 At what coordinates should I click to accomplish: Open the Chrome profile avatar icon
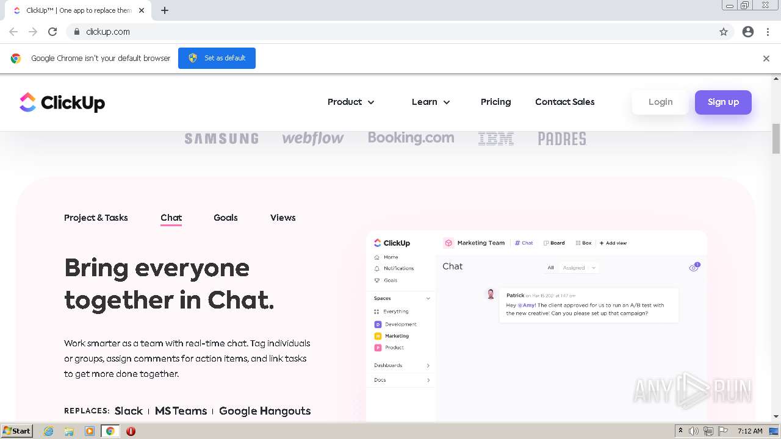(x=748, y=32)
